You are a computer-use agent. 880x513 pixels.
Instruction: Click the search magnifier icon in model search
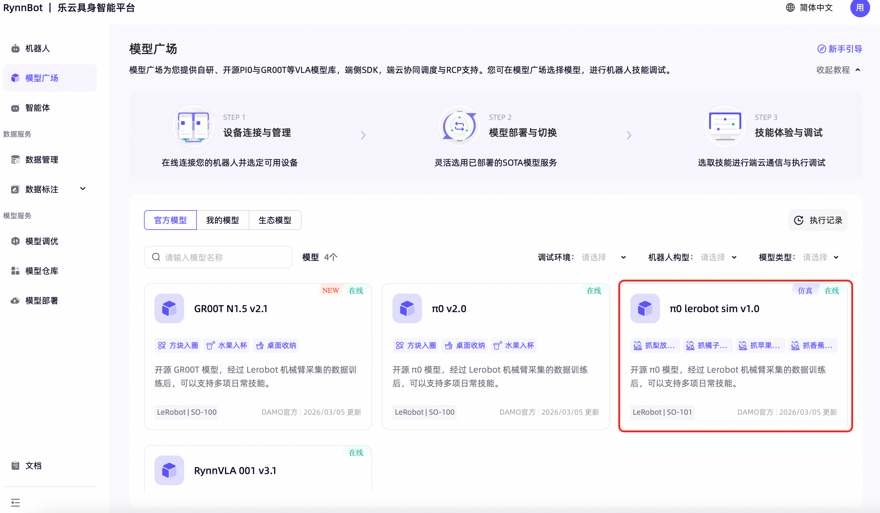156,257
